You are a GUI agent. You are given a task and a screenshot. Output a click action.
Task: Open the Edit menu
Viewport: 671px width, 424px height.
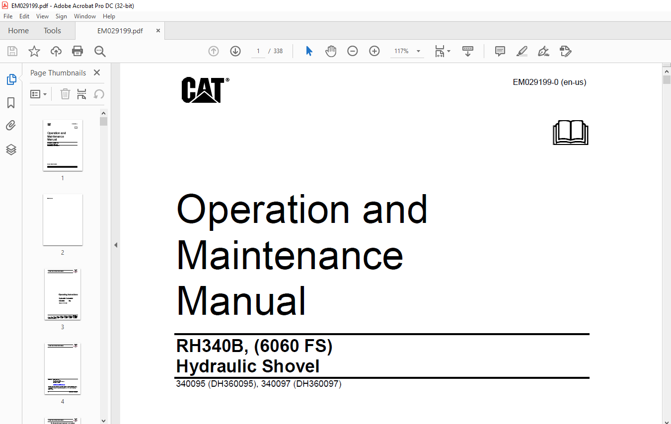pyautogui.click(x=24, y=16)
